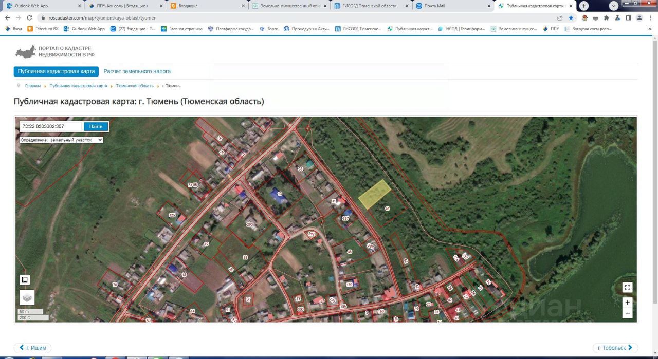
Task: Click parcel label 13 on map
Action: tap(280, 194)
